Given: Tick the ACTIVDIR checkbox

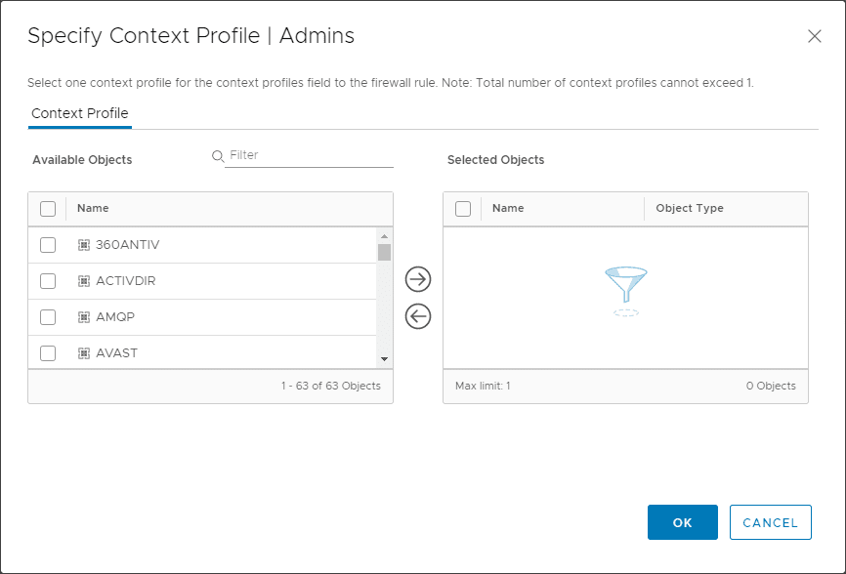Looking at the screenshot, I should click(x=48, y=281).
